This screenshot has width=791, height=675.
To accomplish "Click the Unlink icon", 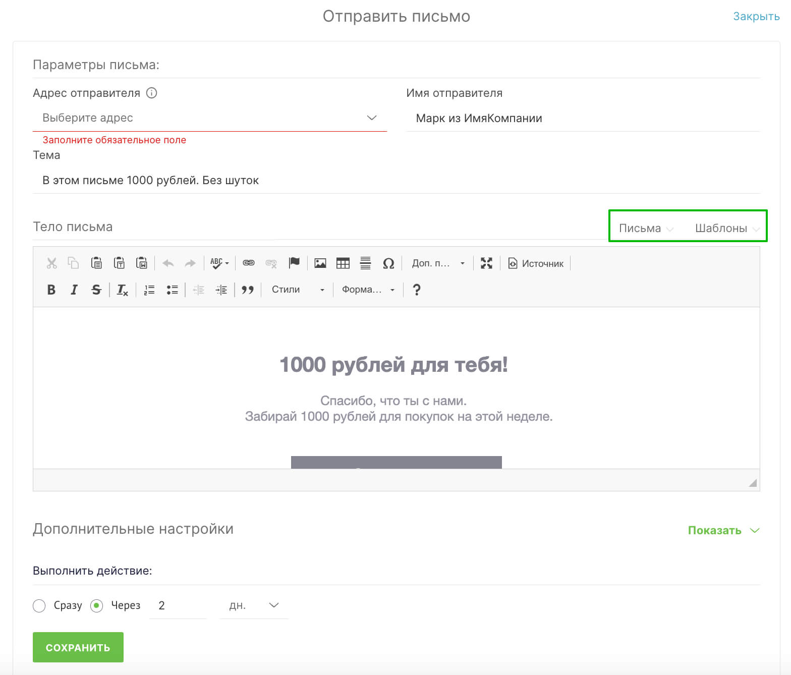I will 271,263.
